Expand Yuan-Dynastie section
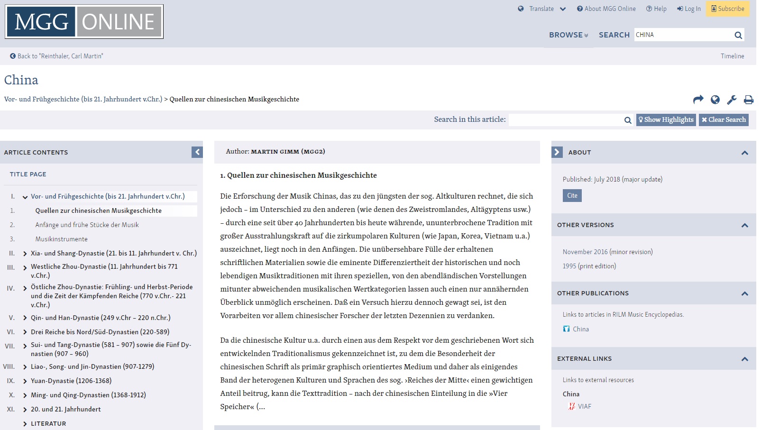This screenshot has height=430, width=761. [x=25, y=381]
